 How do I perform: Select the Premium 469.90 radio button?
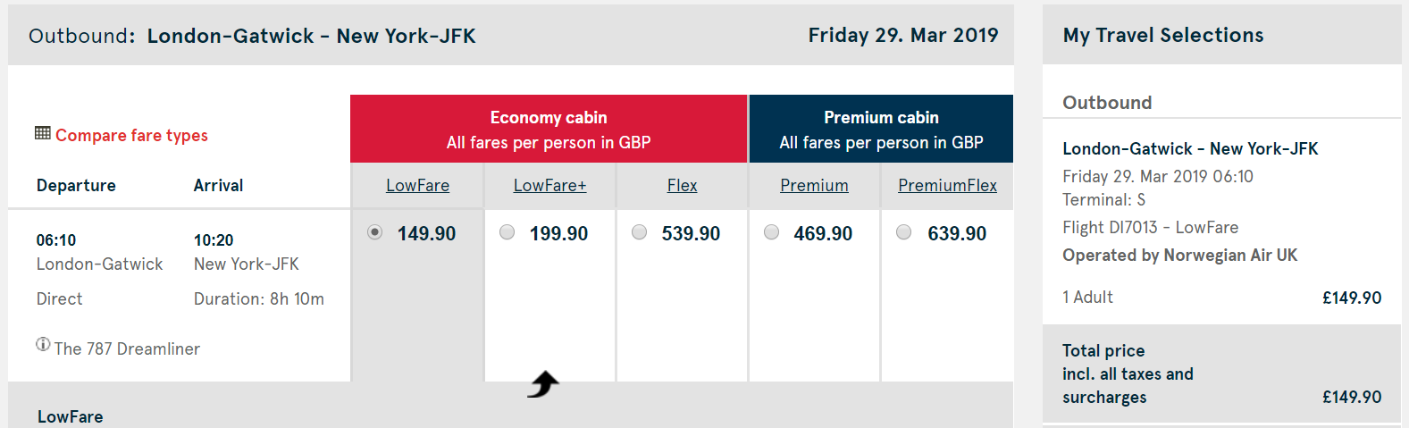[772, 232]
